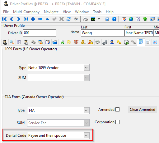Viewport: 159px width, 143px height.
Task: Click the printer icon
Action: [86, 19]
